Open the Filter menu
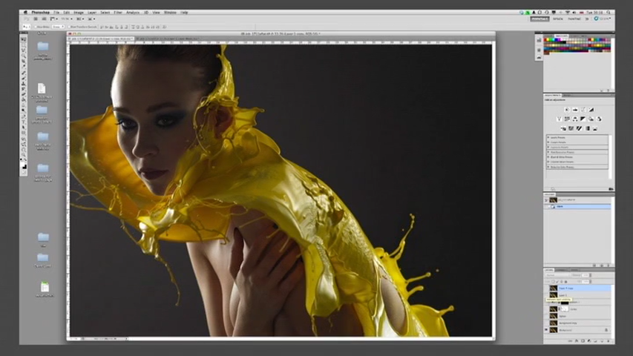Image resolution: width=633 pixels, height=356 pixels. click(118, 13)
